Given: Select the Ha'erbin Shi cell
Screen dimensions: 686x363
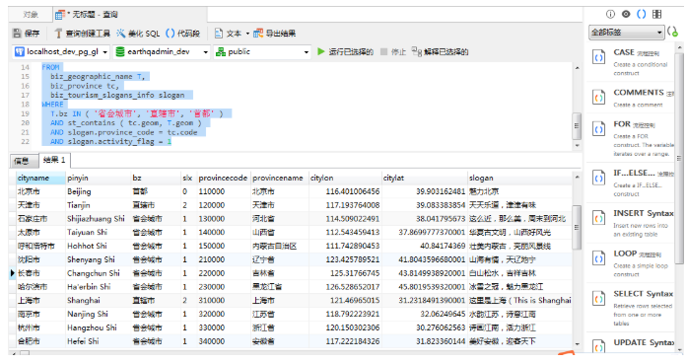Looking at the screenshot, I should coord(98,287).
